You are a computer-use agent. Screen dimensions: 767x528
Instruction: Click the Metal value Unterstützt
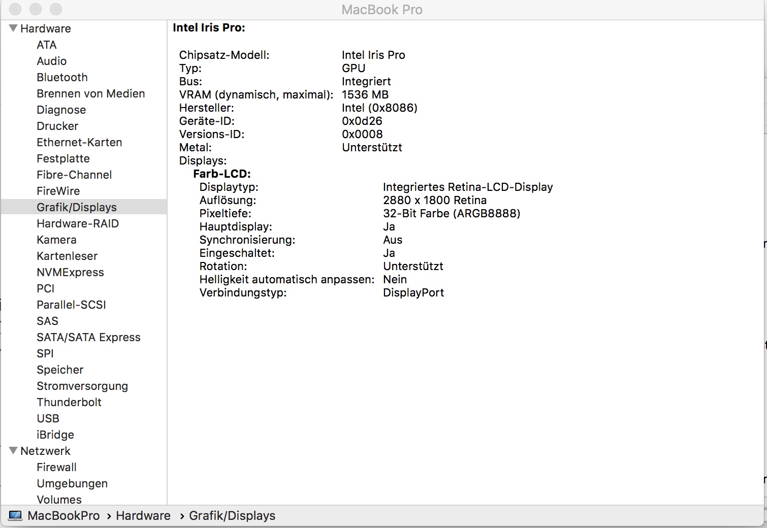(x=372, y=147)
